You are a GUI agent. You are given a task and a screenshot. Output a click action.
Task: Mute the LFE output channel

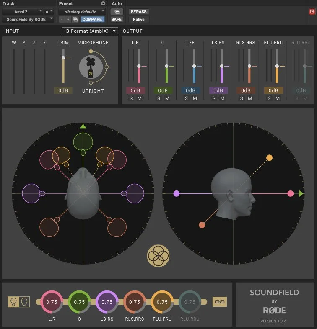pyautogui.click(x=195, y=98)
